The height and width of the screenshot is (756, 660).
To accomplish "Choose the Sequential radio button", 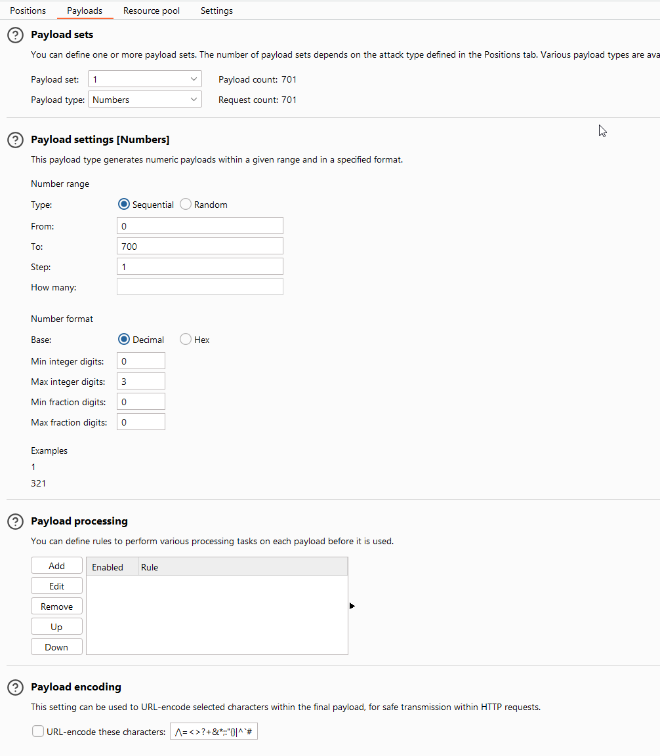I will 124,205.
